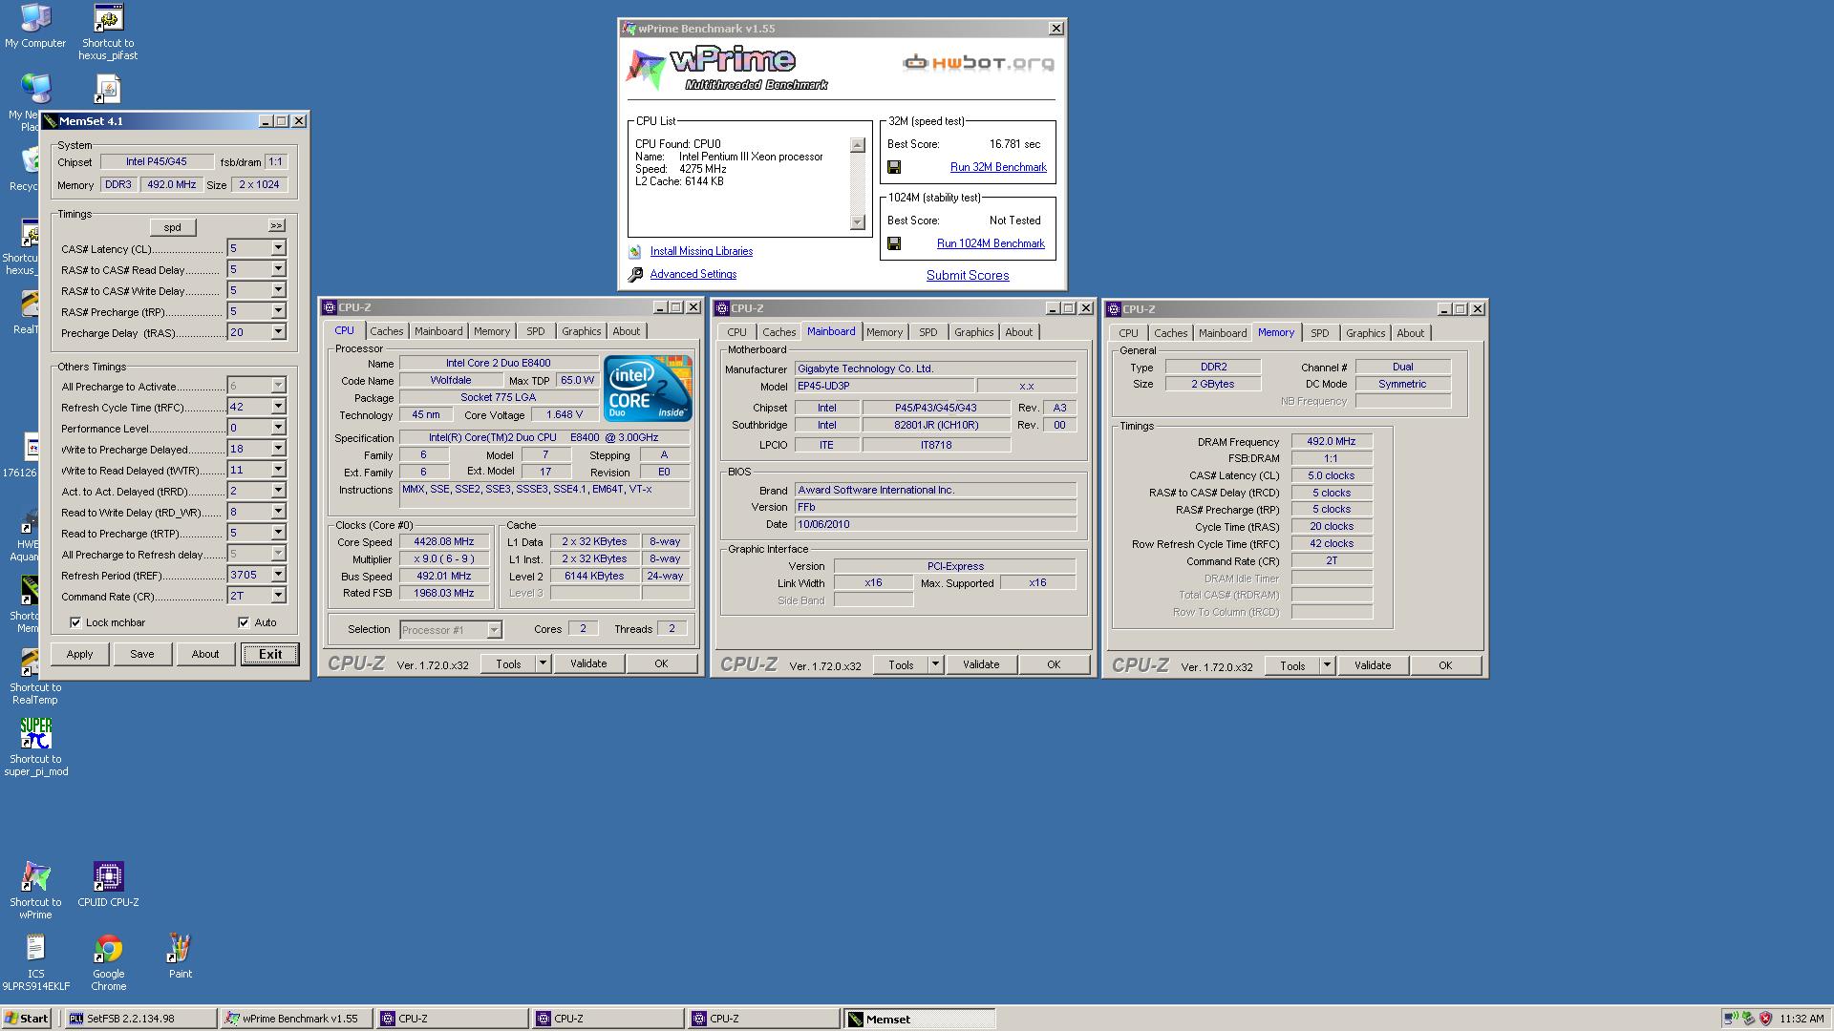Switch to Caches tab in first CPU-Z window

(x=386, y=331)
